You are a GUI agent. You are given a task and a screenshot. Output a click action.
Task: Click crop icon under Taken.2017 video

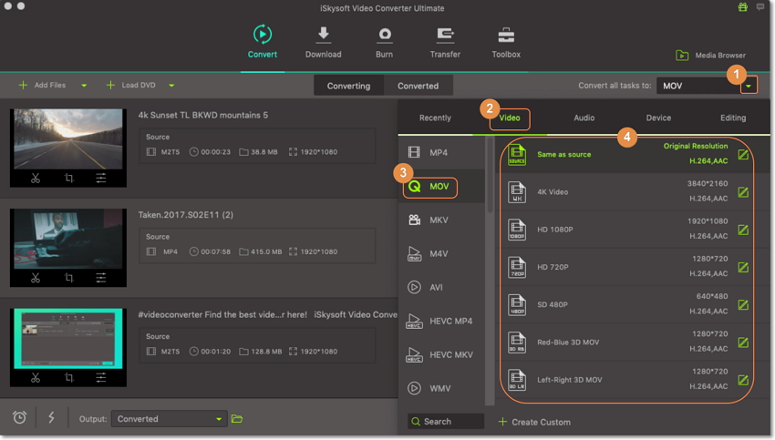[68, 278]
